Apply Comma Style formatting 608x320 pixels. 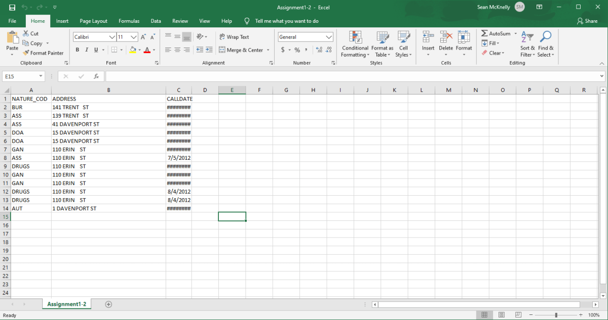point(306,50)
